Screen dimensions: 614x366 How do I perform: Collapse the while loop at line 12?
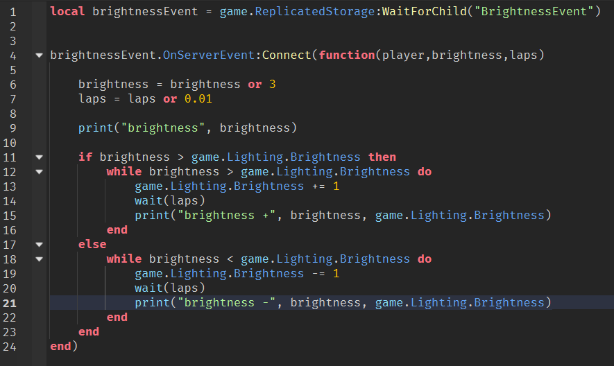(x=39, y=172)
